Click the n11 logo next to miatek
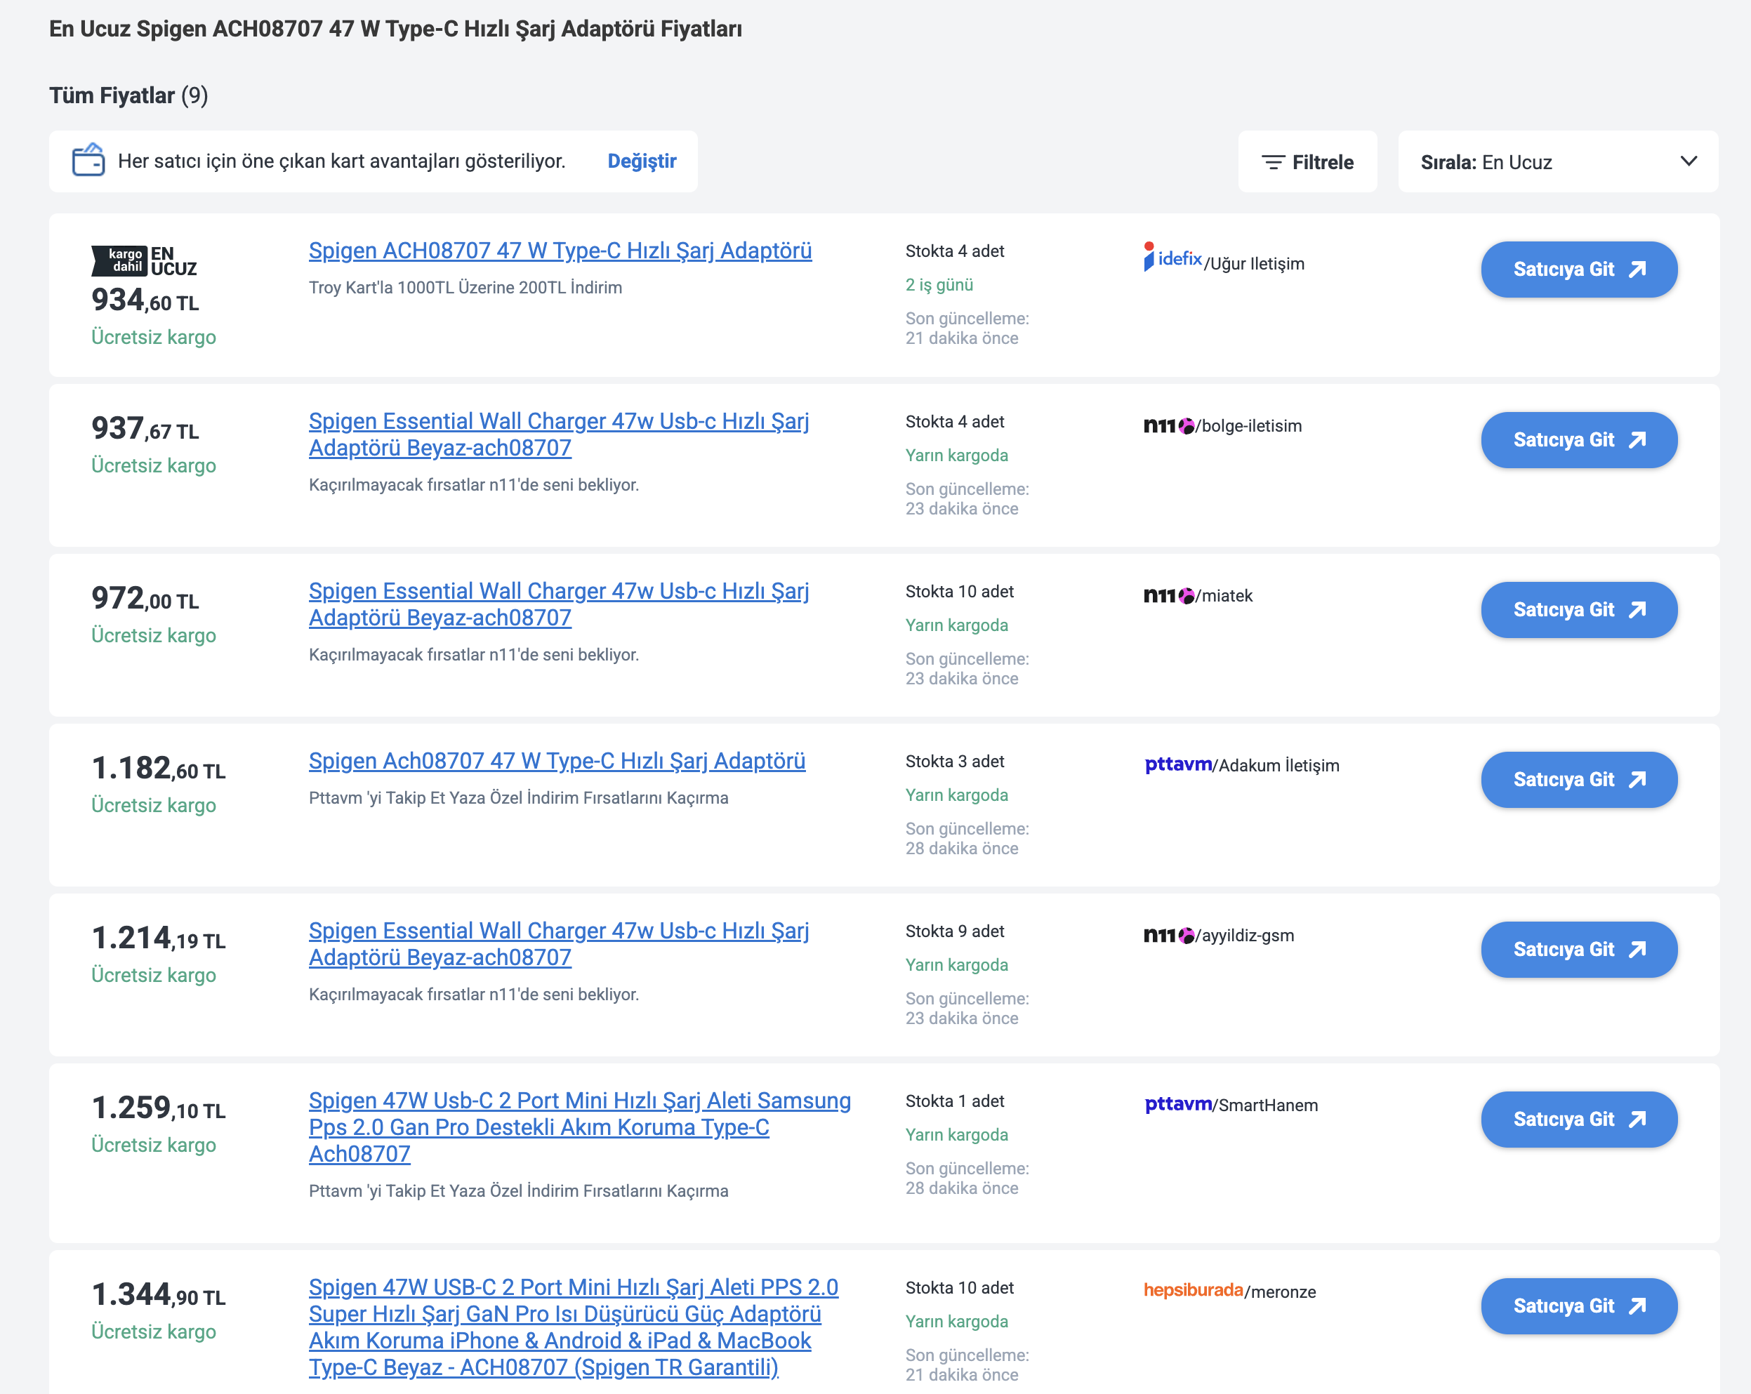1751x1394 pixels. pyautogui.click(x=1169, y=595)
